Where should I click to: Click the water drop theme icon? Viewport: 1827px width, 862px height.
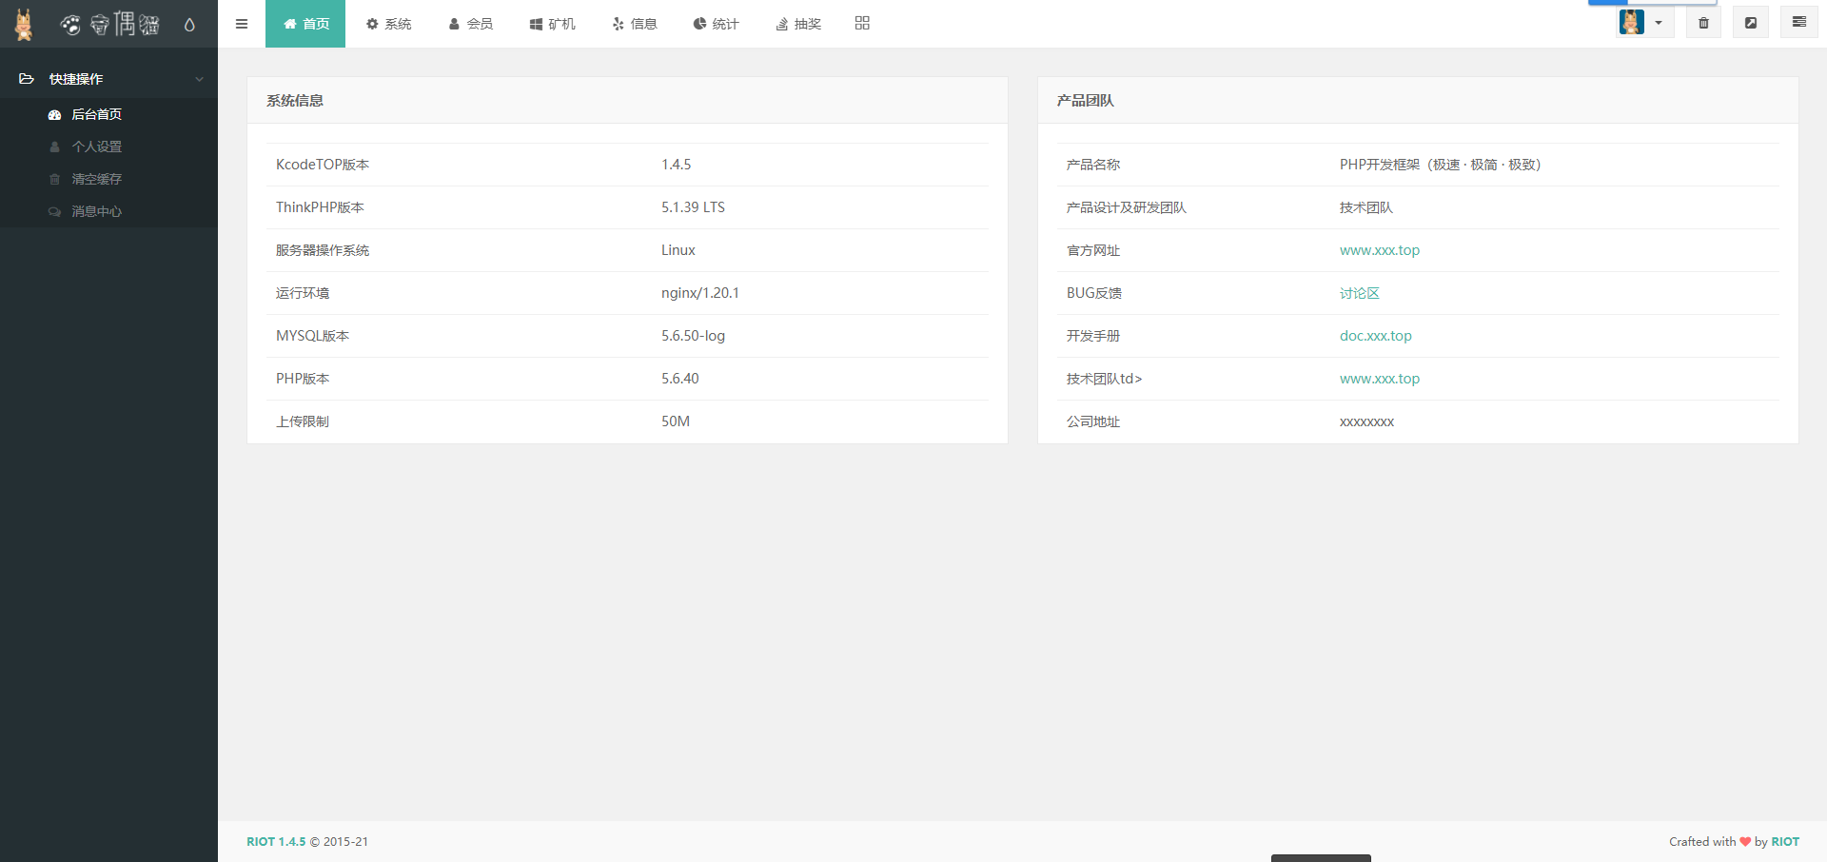pos(189,25)
